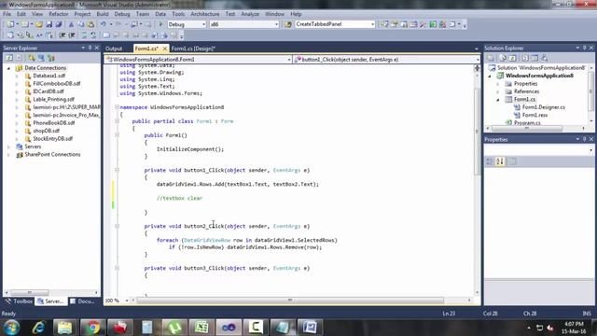The height and width of the screenshot is (336, 597).
Task: Toggle Alphabetical sort in Properties panel
Action: (x=500, y=161)
